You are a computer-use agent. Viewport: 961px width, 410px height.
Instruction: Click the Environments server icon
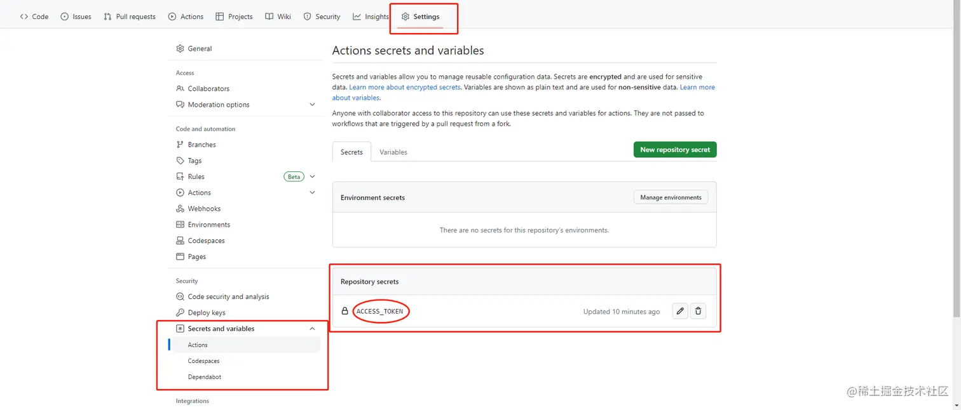point(180,225)
